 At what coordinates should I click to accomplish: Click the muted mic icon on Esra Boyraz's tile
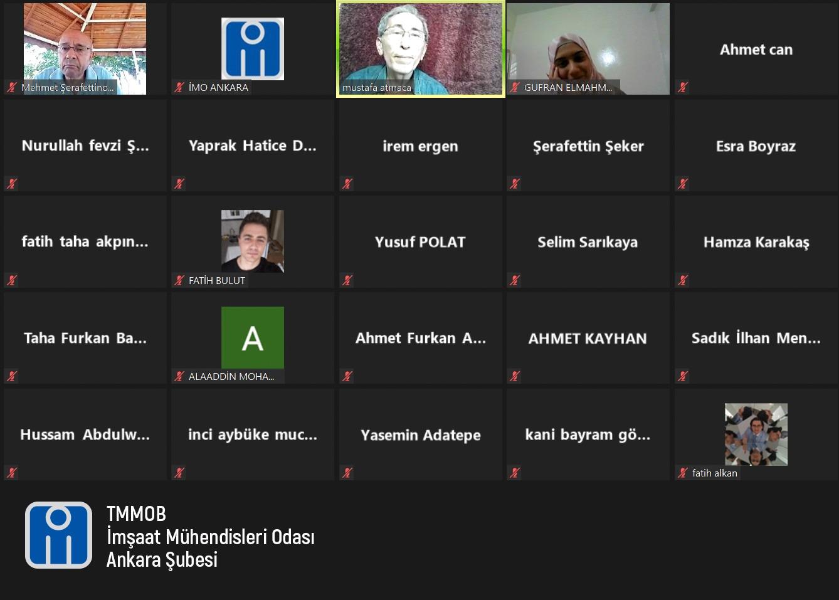coord(683,184)
